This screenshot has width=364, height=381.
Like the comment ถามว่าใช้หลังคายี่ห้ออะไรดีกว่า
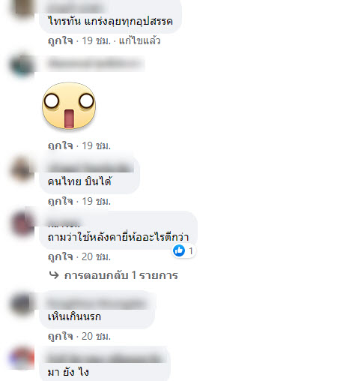coord(60,256)
